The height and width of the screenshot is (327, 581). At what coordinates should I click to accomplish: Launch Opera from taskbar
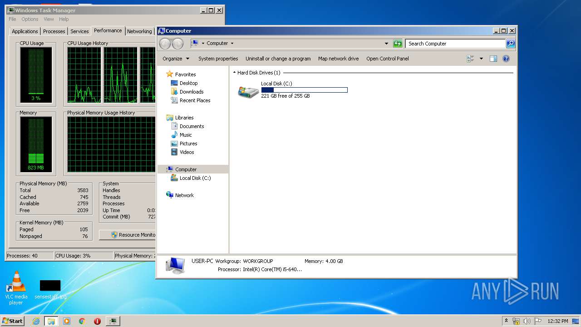pyautogui.click(x=97, y=321)
